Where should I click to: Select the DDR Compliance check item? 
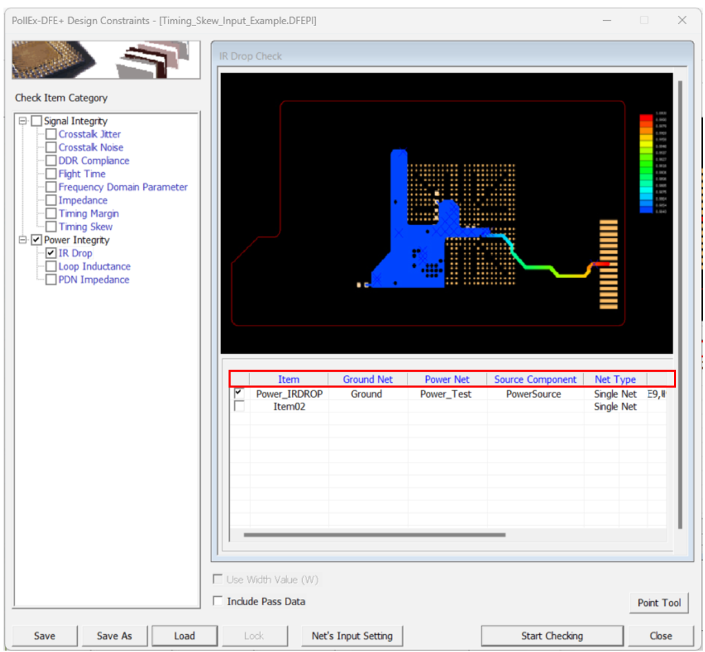[x=94, y=160]
